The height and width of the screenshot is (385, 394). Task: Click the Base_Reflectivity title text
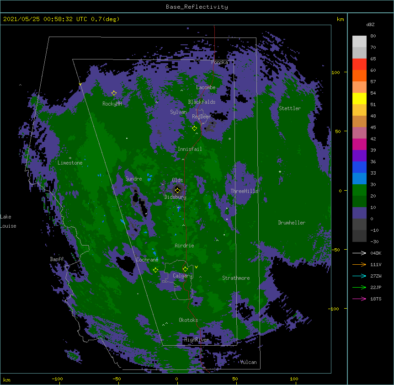click(x=197, y=7)
